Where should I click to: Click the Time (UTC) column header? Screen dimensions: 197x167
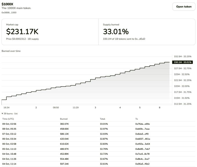(x=8, y=119)
